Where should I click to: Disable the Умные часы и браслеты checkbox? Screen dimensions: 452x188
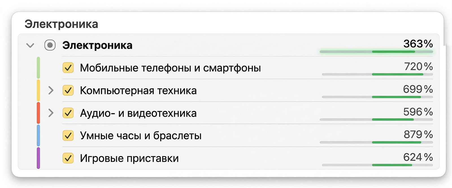click(x=68, y=136)
